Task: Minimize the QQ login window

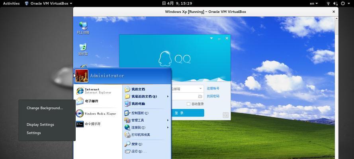Action: pyautogui.click(x=219, y=39)
